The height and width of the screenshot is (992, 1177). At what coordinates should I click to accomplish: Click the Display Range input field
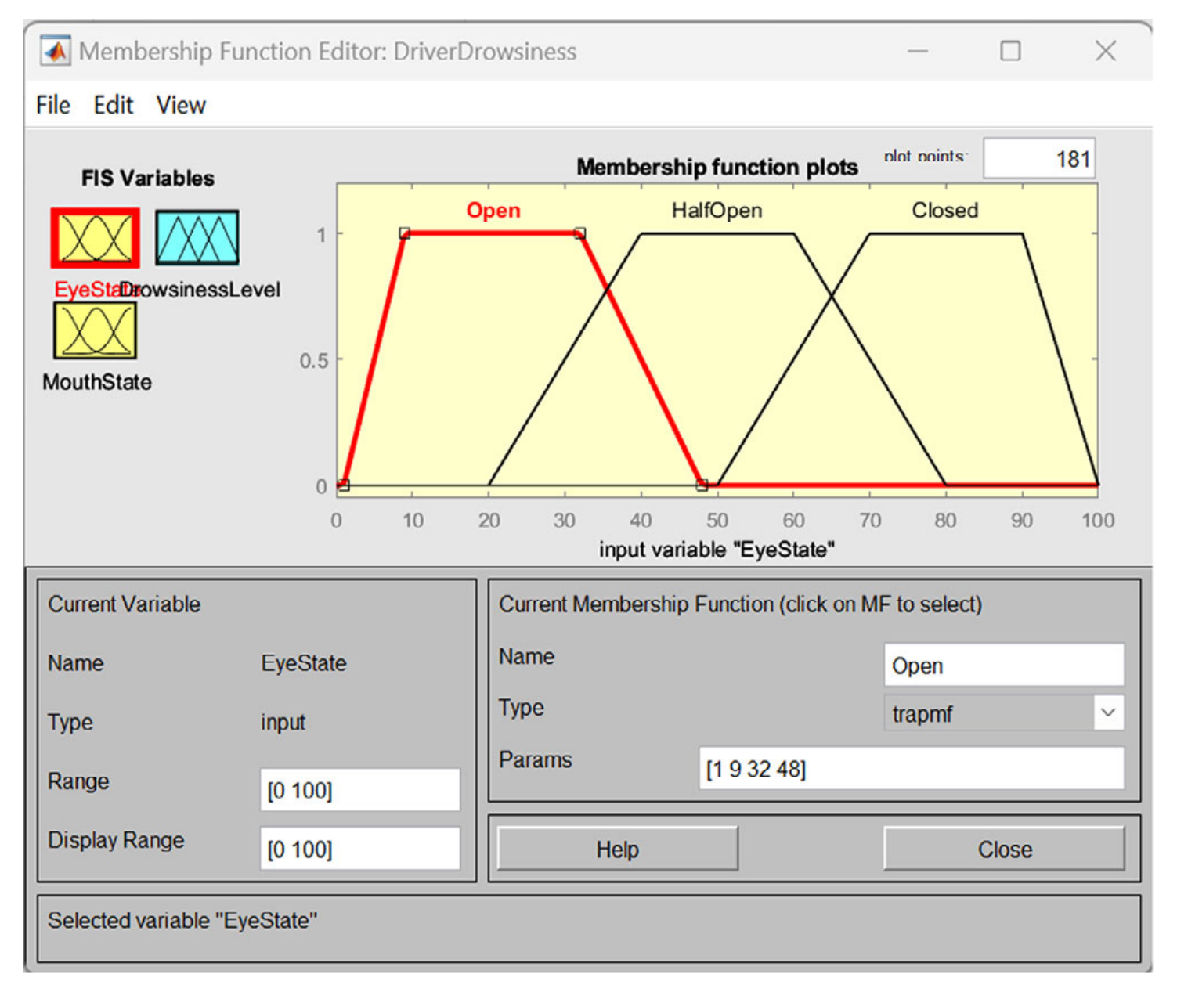(x=360, y=849)
